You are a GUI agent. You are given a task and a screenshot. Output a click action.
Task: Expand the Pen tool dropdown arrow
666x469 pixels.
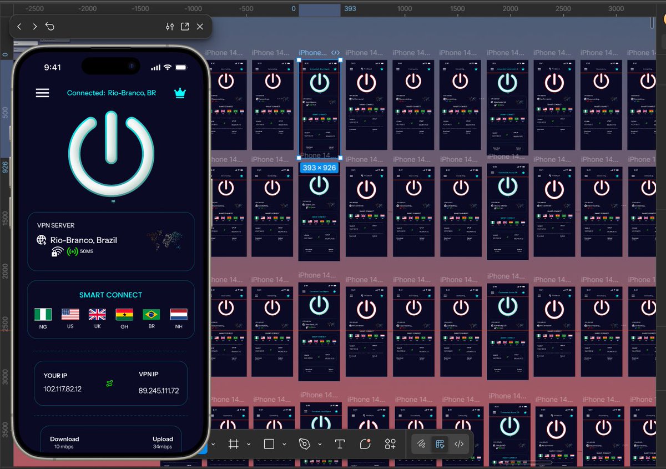[320, 444]
